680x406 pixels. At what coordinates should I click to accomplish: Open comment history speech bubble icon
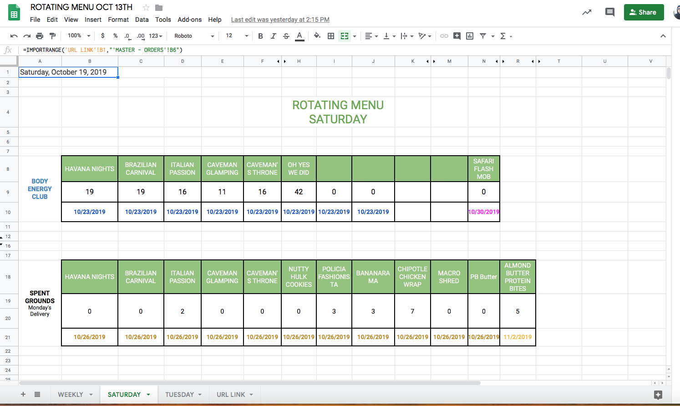coord(609,12)
